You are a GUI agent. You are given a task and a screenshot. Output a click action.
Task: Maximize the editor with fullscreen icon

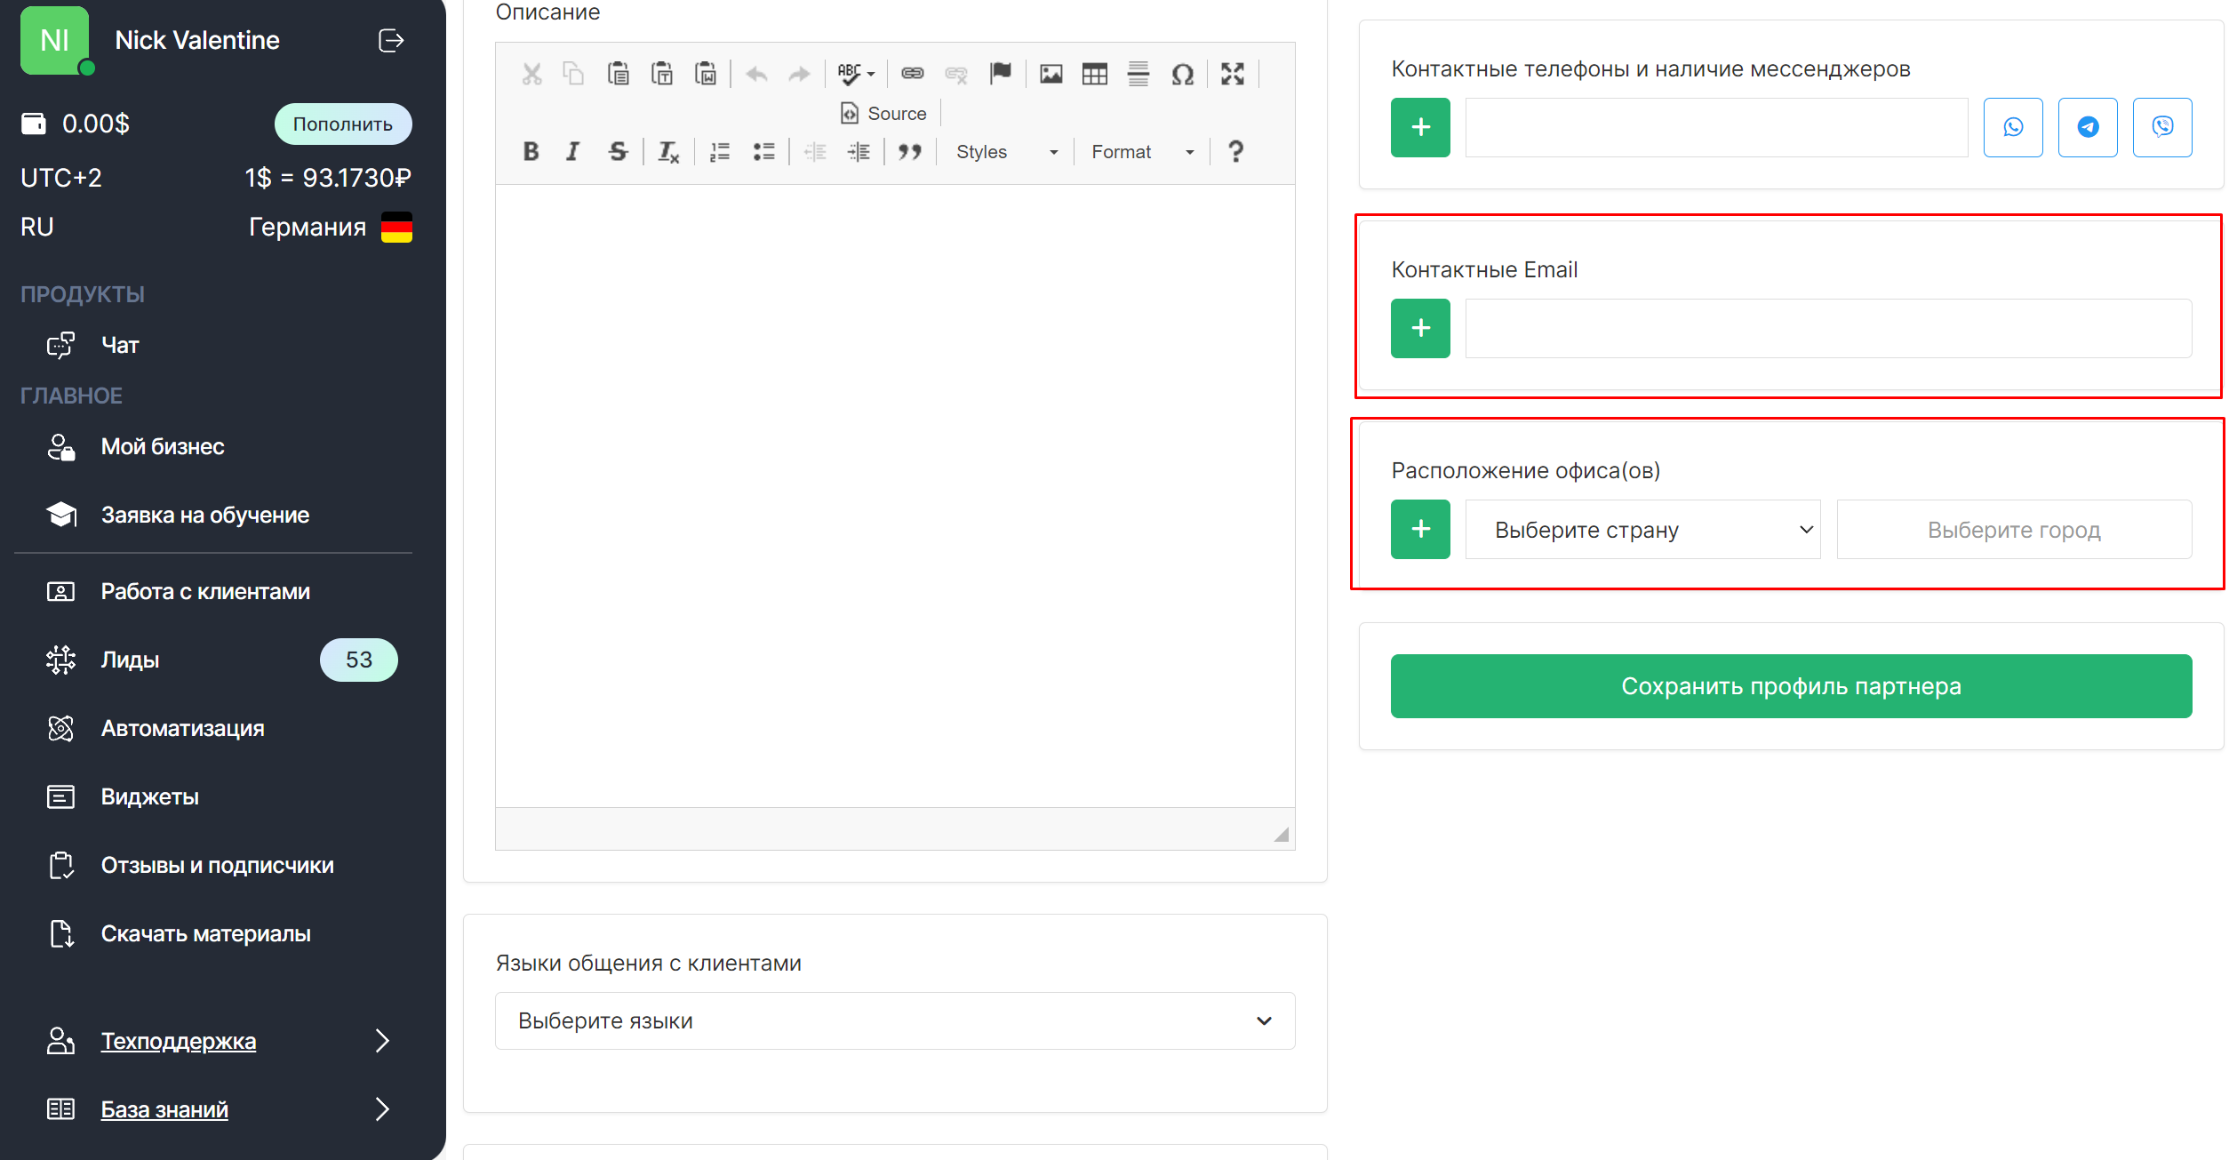pyautogui.click(x=1232, y=74)
